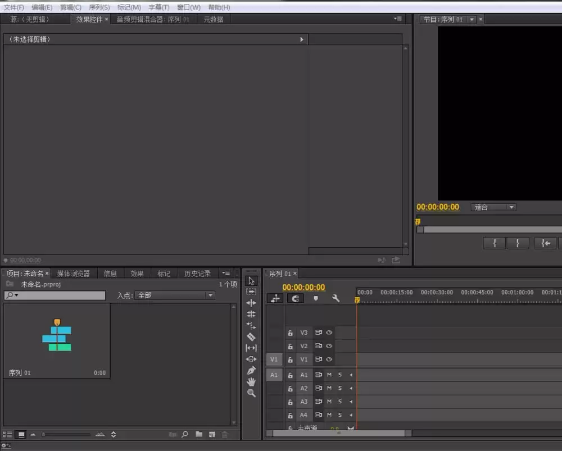Select the Hand tool
Viewport: 562px width, 451px height.
point(251,382)
